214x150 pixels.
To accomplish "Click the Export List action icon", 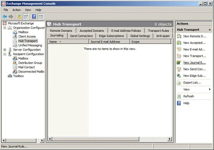I will pyautogui.click(x=179, y=83).
